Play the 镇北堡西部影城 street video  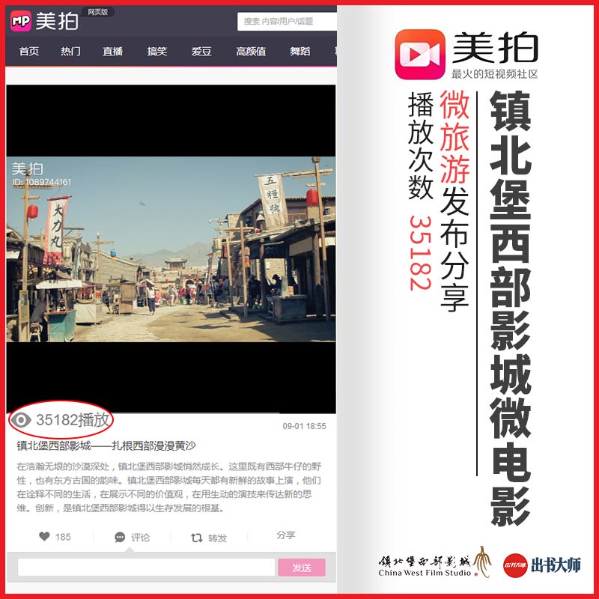171,249
